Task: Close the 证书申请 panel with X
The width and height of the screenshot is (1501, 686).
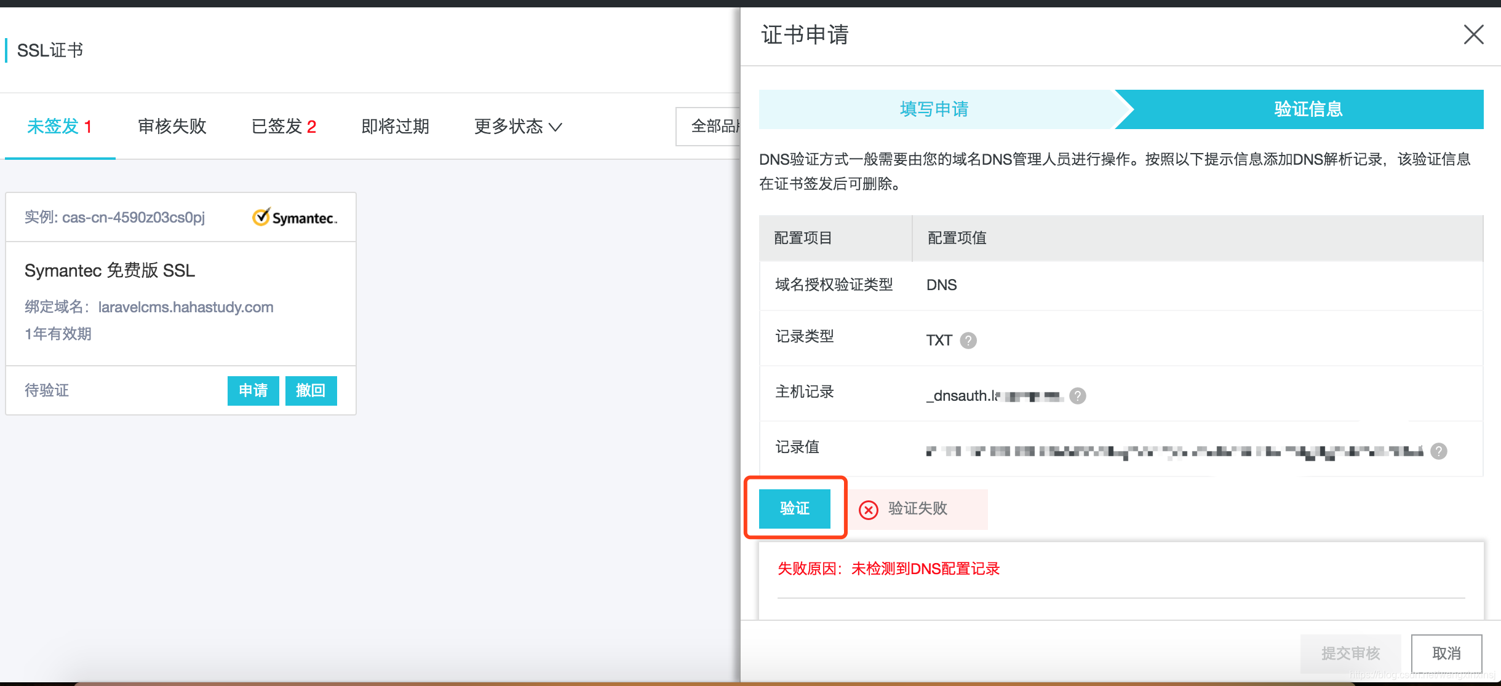Action: (1473, 35)
